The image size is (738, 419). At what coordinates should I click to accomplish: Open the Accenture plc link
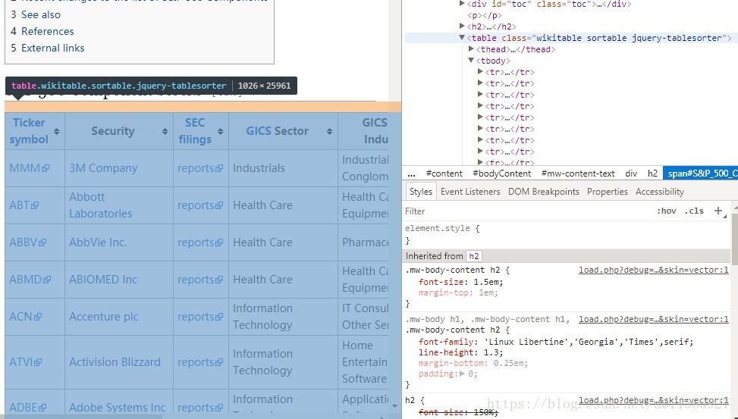(104, 317)
